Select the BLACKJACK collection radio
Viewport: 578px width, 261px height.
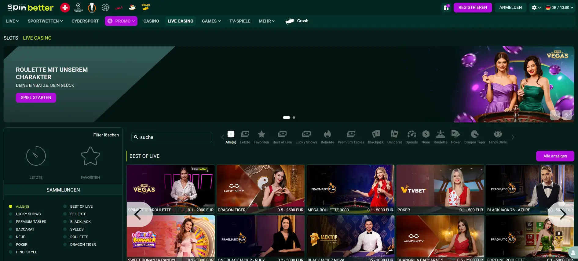click(x=65, y=222)
